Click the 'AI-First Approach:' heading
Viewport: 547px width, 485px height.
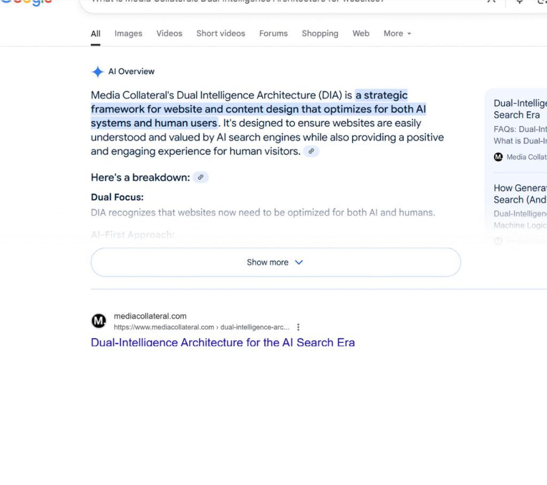click(x=132, y=234)
